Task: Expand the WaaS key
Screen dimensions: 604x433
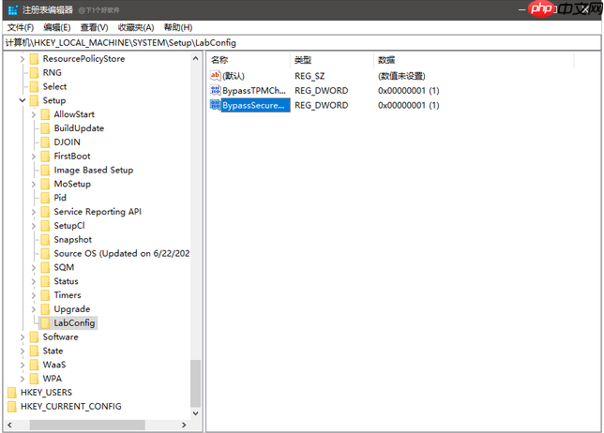Action: pos(23,365)
